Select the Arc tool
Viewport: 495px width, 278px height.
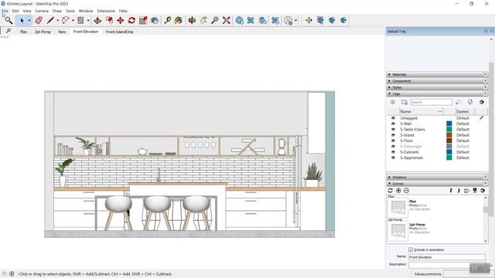coord(65,21)
